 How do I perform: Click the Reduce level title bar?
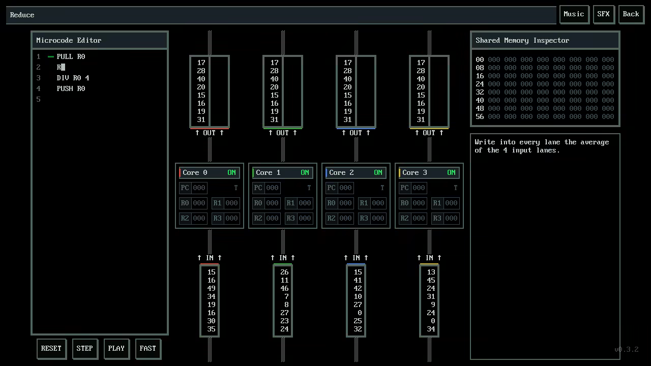point(281,15)
